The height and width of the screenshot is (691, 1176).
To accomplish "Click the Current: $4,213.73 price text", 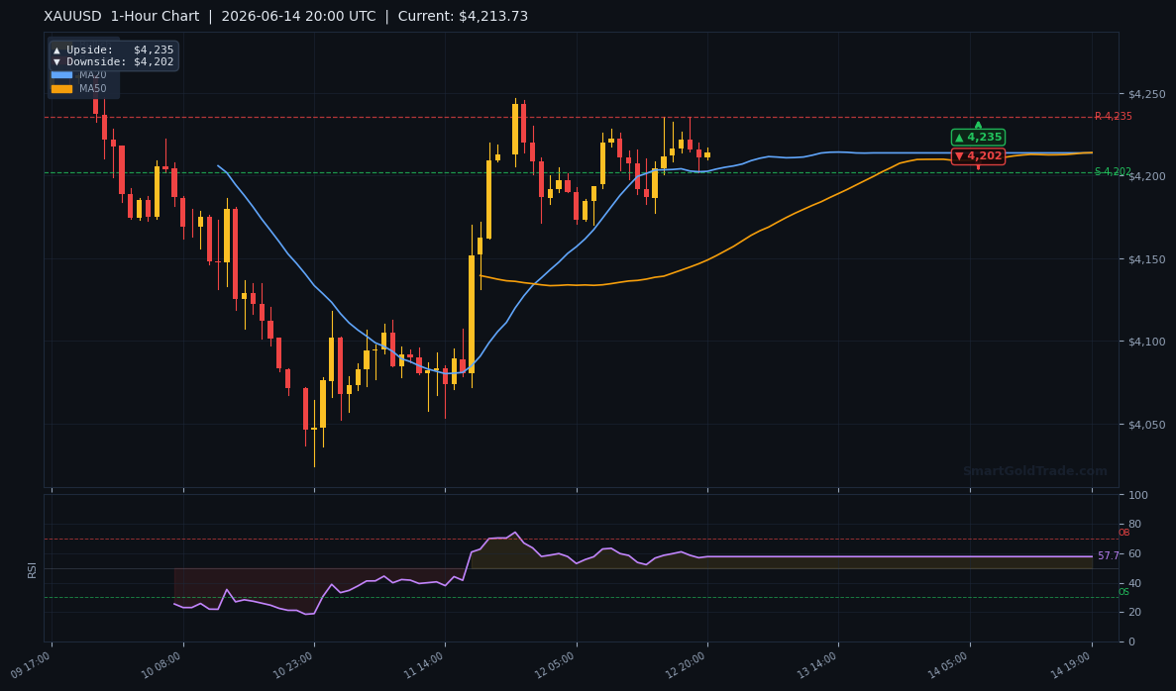I will (x=463, y=17).
